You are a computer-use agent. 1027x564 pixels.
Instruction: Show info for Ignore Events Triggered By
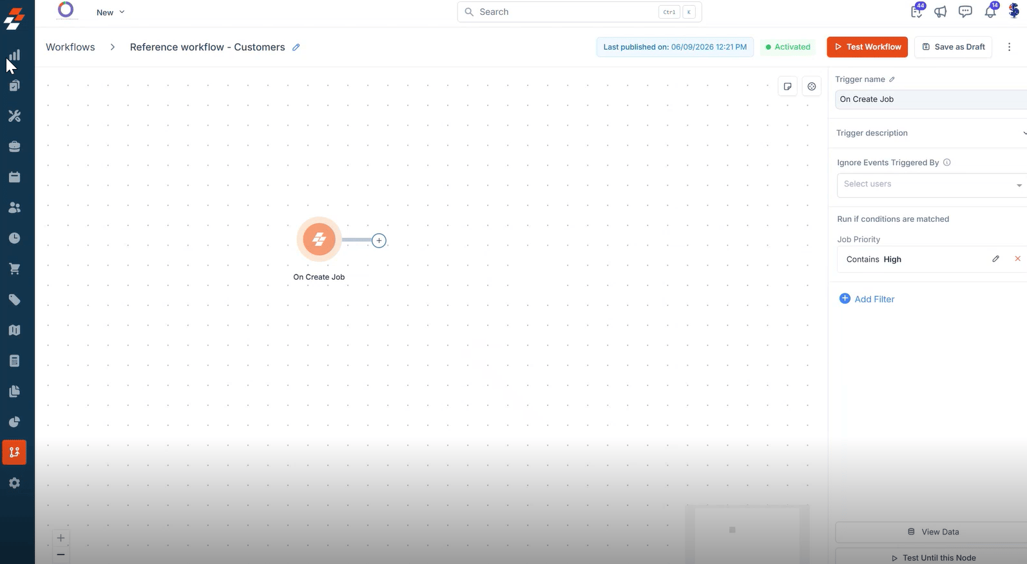tap(946, 162)
